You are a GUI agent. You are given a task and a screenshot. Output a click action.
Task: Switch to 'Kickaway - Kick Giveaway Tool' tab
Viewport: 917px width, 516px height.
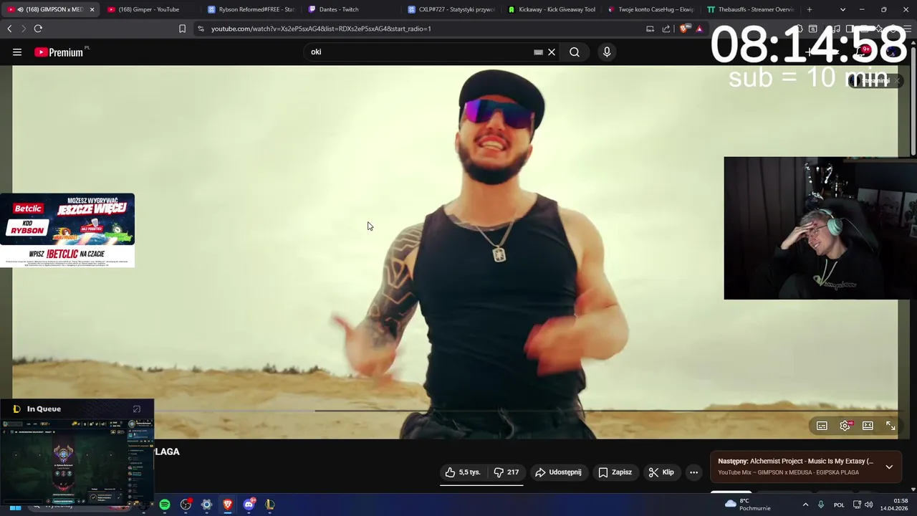click(551, 9)
